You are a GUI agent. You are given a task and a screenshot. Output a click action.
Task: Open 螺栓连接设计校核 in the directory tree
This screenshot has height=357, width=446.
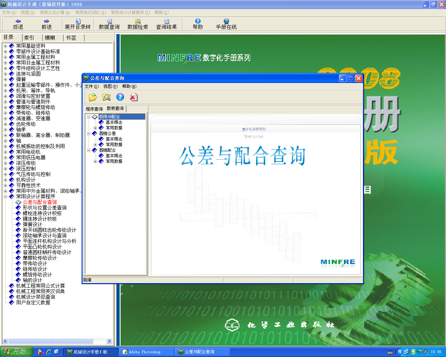click(x=42, y=213)
